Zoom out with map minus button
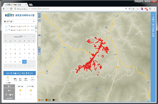This screenshot has height=104, width=158. tap(39, 17)
